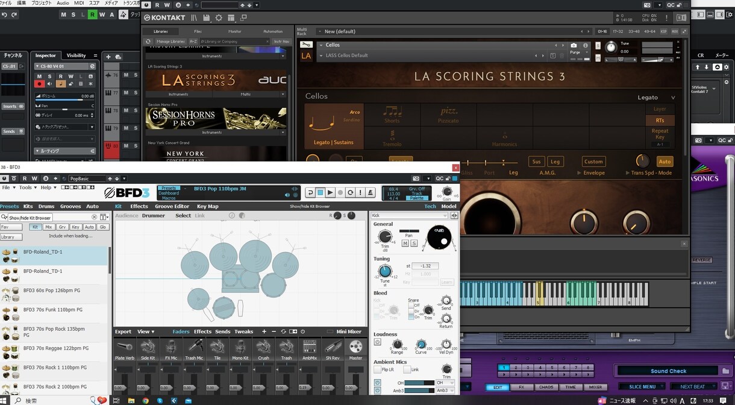Toggle the Link checkbox in Ambient Mics
The height and width of the screenshot is (405, 735).
407,369
